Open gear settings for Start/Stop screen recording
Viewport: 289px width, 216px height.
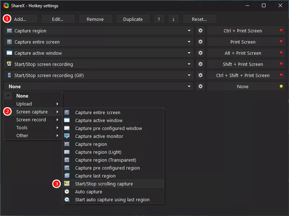point(200,64)
